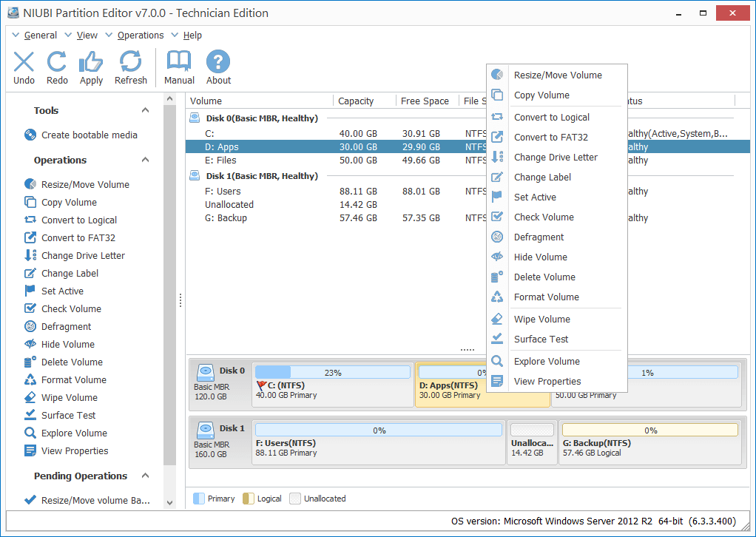This screenshot has width=756, height=537.
Task: Choose Defragment in the context menu
Action: (557, 237)
